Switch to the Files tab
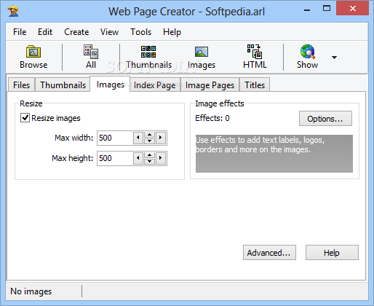The image size is (374, 306). [x=21, y=85]
